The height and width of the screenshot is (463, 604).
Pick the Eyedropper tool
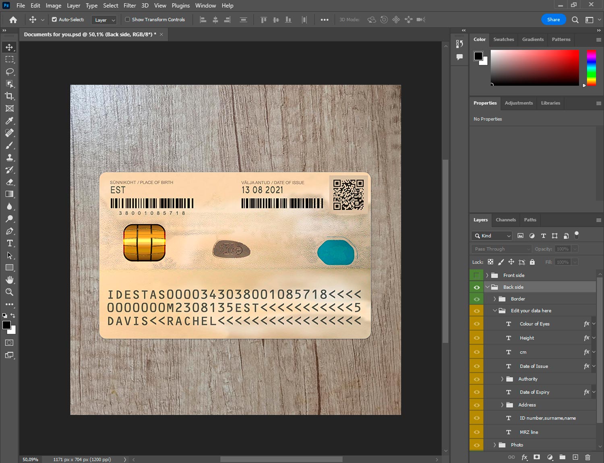point(10,121)
